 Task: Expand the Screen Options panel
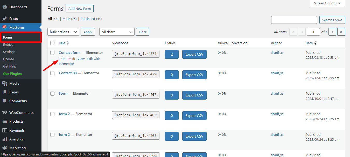click(327, 3)
